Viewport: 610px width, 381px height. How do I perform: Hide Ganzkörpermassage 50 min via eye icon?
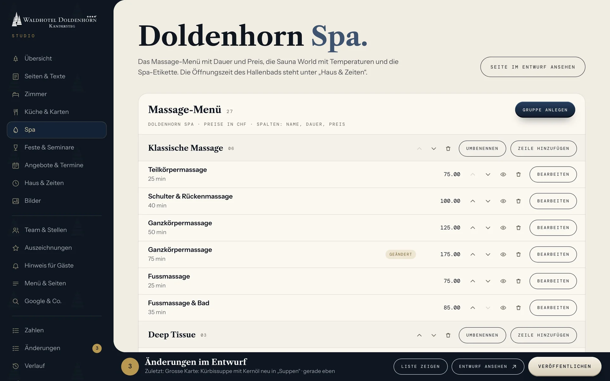coord(503,228)
